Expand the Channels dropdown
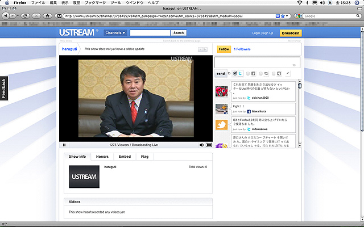The height and width of the screenshot is (227, 364). [x=115, y=33]
